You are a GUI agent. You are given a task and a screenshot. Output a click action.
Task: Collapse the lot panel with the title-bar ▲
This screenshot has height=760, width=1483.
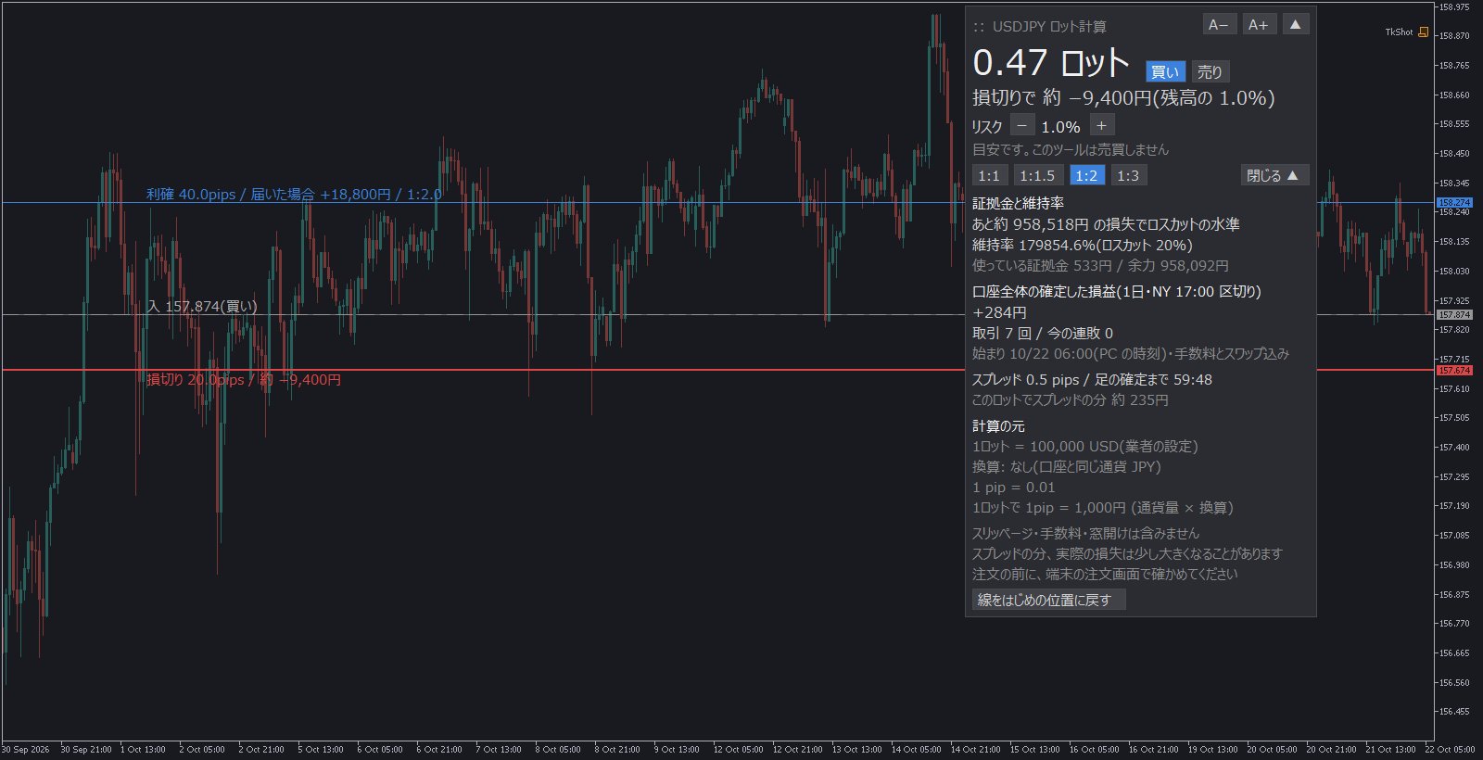[x=1296, y=25]
